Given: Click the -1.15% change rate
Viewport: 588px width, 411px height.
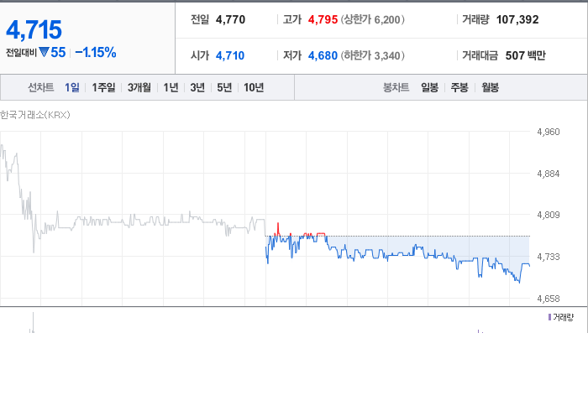Looking at the screenshot, I should tap(96, 52).
